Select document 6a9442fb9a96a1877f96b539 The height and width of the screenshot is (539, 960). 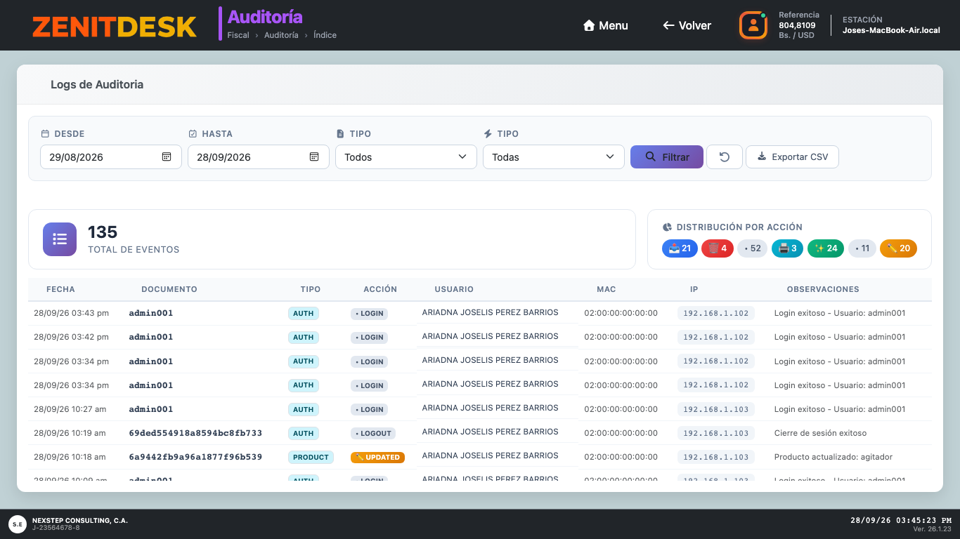tap(195, 457)
